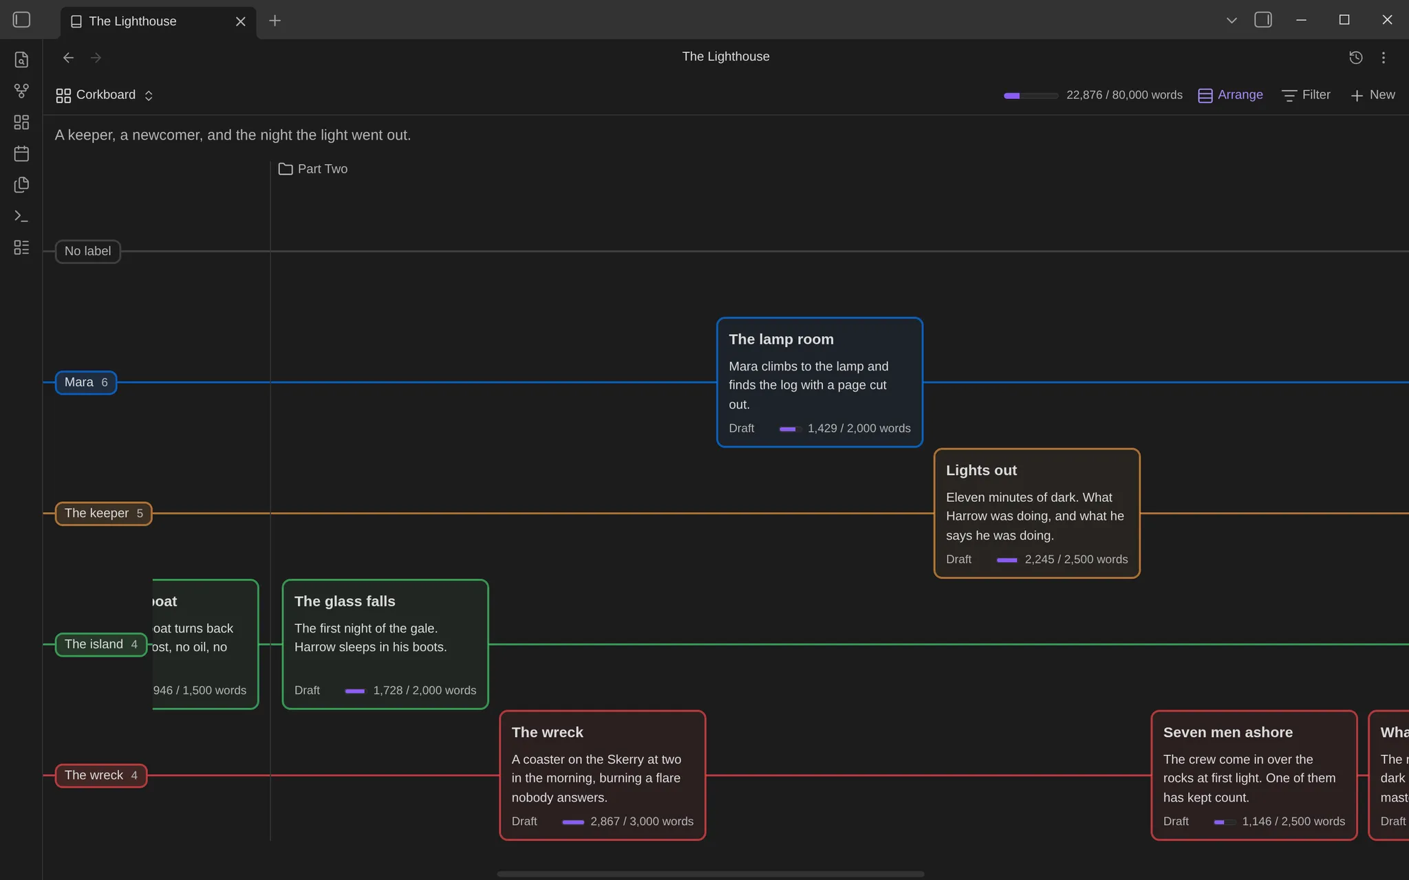Click the horizontal scrollbar at bottom

point(710,874)
